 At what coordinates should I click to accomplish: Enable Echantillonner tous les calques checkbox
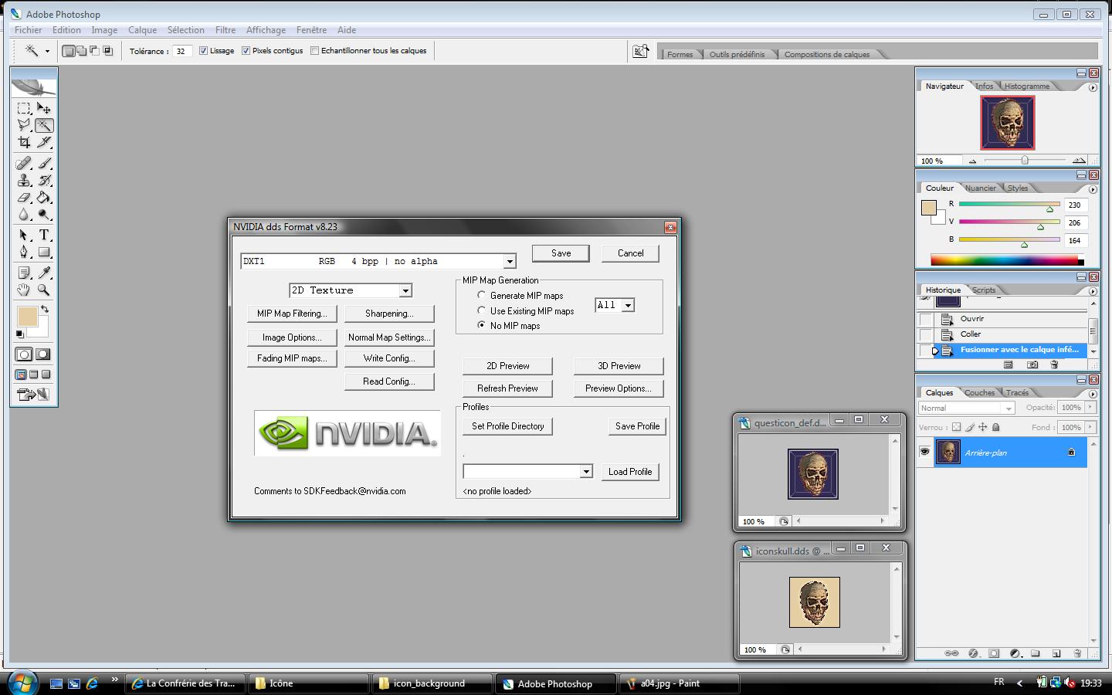pyautogui.click(x=314, y=51)
